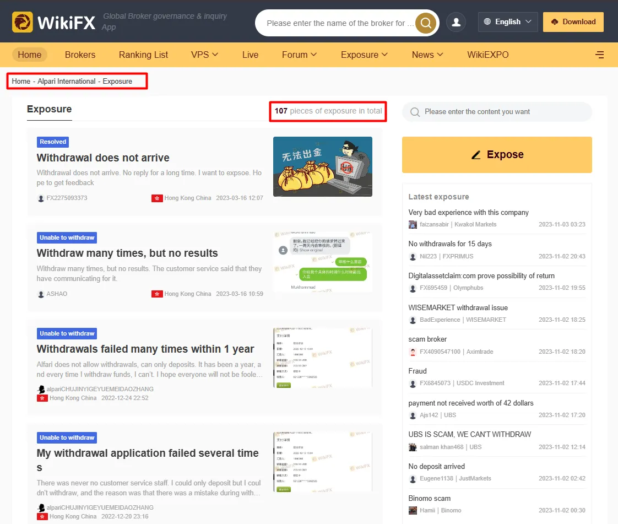The width and height of the screenshot is (618, 524).
Task: Expand the VPS menu
Action: [204, 55]
